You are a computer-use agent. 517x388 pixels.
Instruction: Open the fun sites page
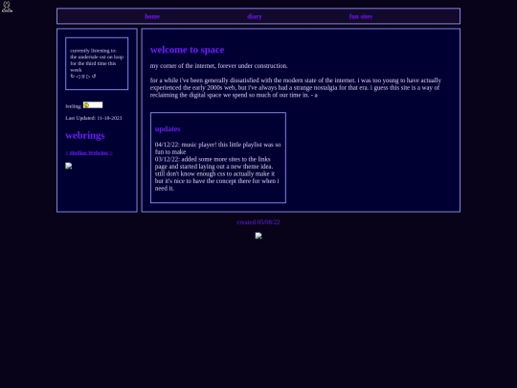[x=361, y=16]
